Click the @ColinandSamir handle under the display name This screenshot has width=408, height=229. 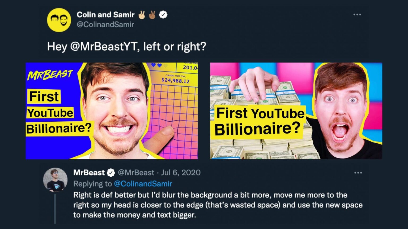(105, 25)
